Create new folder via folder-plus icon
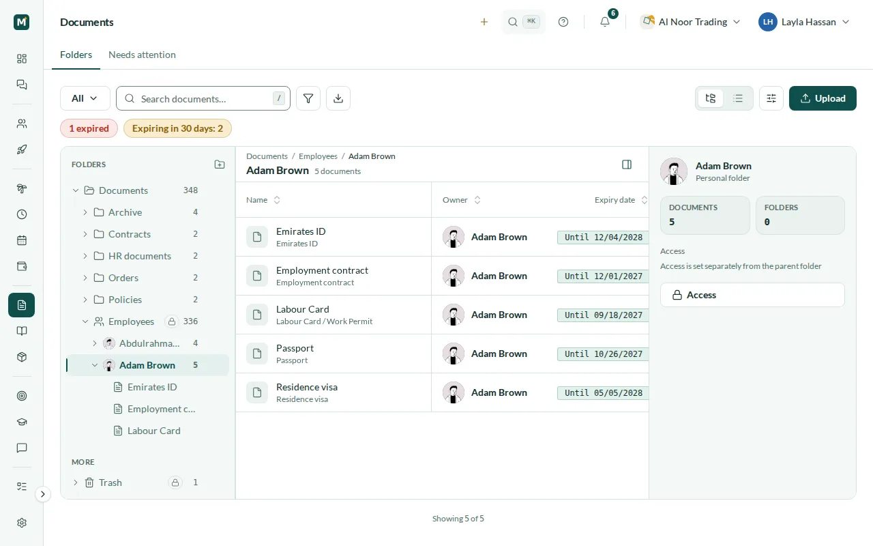Viewport: 873px width, 546px height. [220, 164]
